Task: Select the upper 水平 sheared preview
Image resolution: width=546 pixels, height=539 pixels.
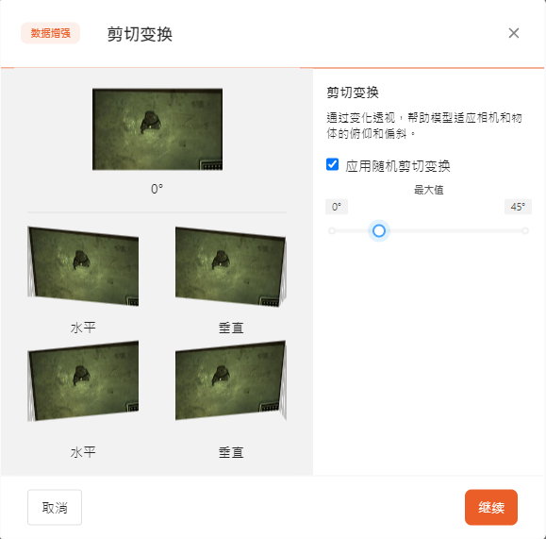Action: pyautogui.click(x=83, y=267)
